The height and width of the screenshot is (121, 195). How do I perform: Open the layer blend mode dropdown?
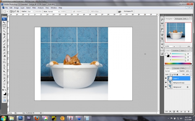[x=172, y=71]
